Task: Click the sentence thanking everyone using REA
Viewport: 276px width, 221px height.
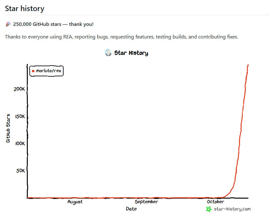Action: pyautogui.click(x=121, y=37)
